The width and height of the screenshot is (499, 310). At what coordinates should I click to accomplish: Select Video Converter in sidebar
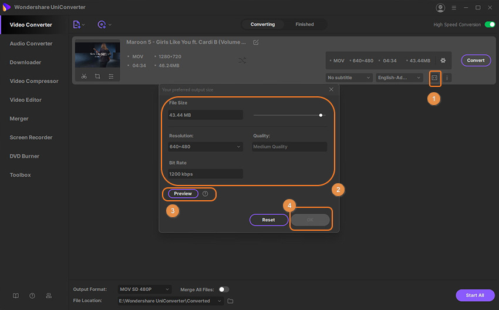(34, 25)
